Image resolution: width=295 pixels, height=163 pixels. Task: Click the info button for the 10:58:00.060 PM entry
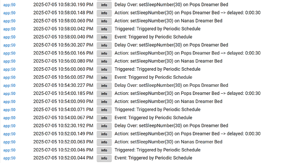point(104,21)
